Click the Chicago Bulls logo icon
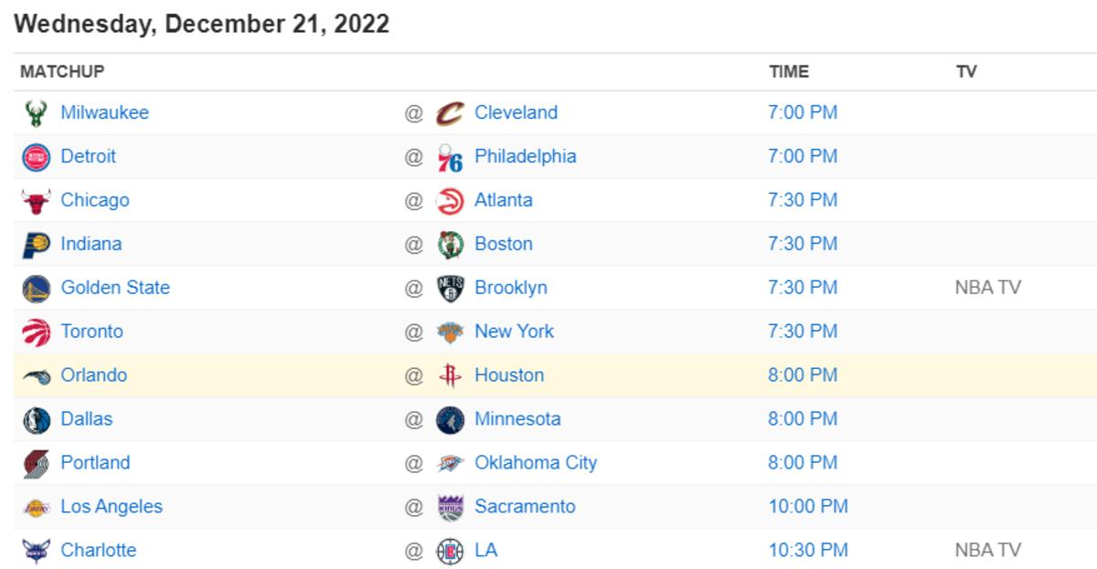 pyautogui.click(x=37, y=201)
